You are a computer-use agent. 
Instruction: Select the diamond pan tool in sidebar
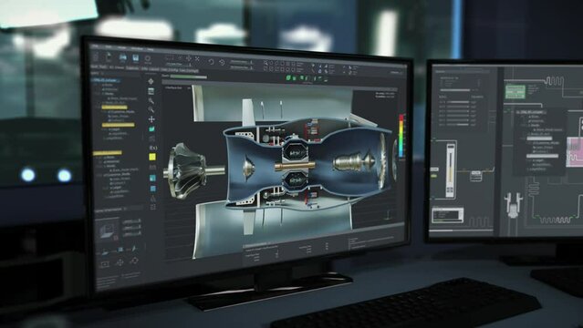point(151,81)
